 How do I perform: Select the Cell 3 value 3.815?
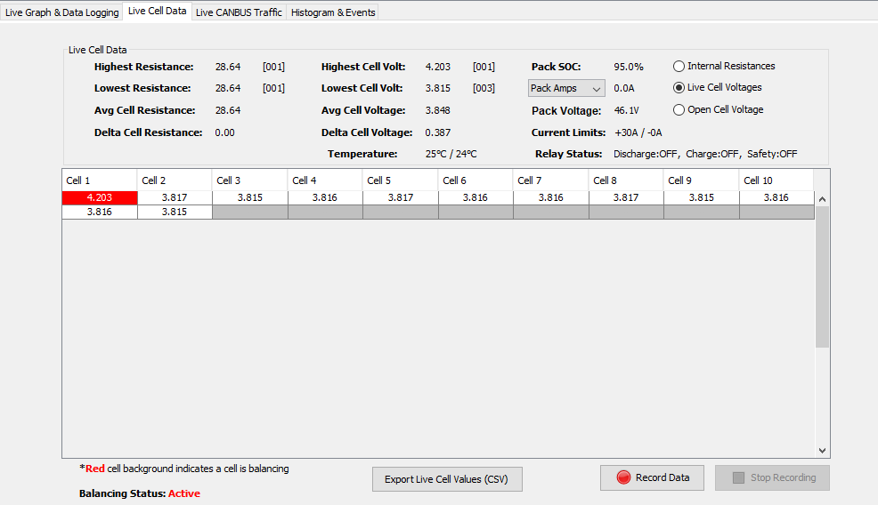[x=249, y=197]
